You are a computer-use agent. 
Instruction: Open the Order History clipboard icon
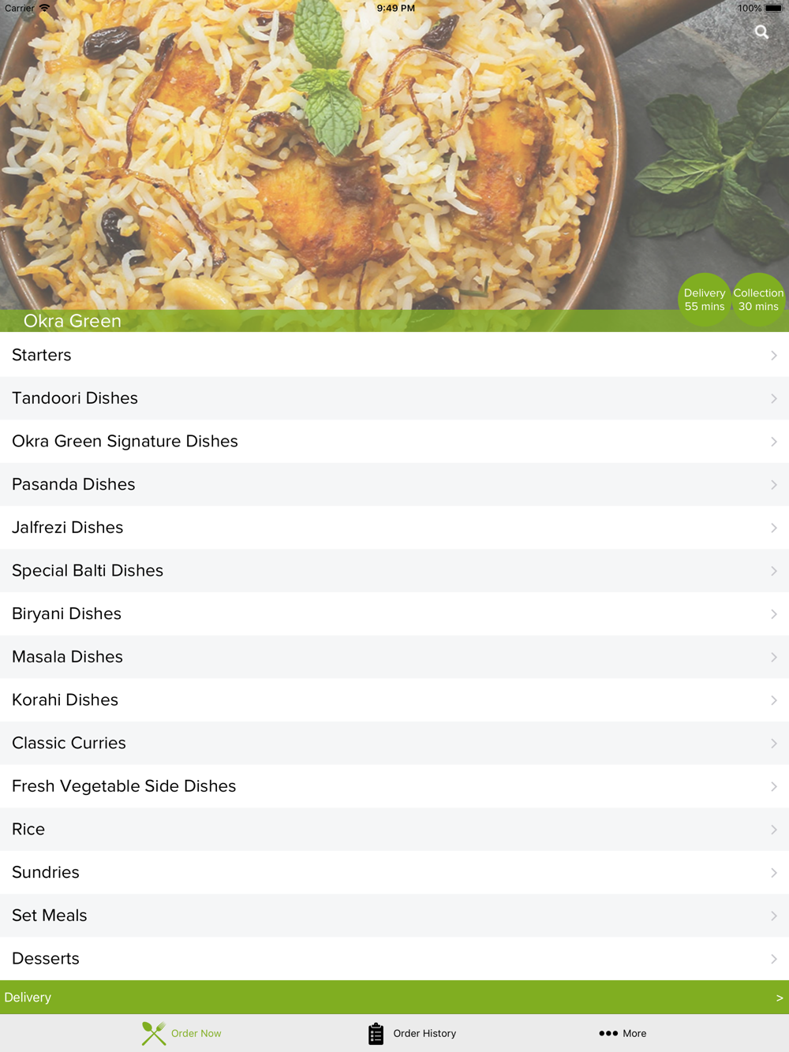(376, 1033)
